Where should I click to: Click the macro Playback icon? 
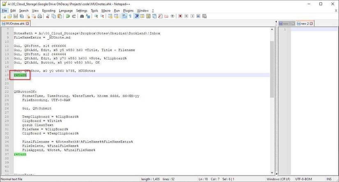pos(192,16)
